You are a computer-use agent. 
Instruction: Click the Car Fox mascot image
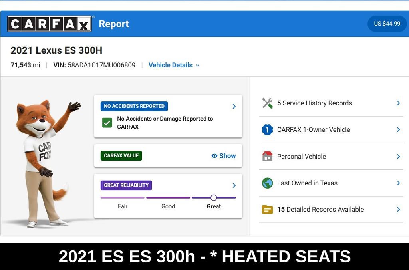[x=48, y=163]
